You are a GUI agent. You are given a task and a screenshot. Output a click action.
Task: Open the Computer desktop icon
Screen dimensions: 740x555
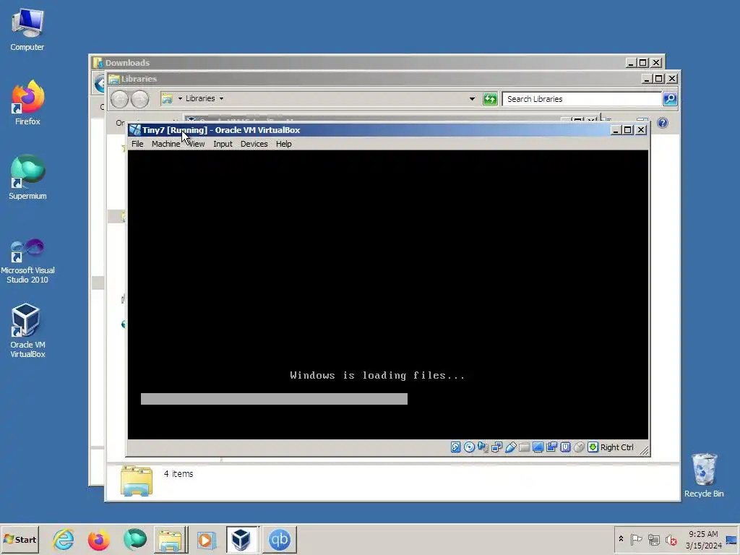pyautogui.click(x=27, y=30)
